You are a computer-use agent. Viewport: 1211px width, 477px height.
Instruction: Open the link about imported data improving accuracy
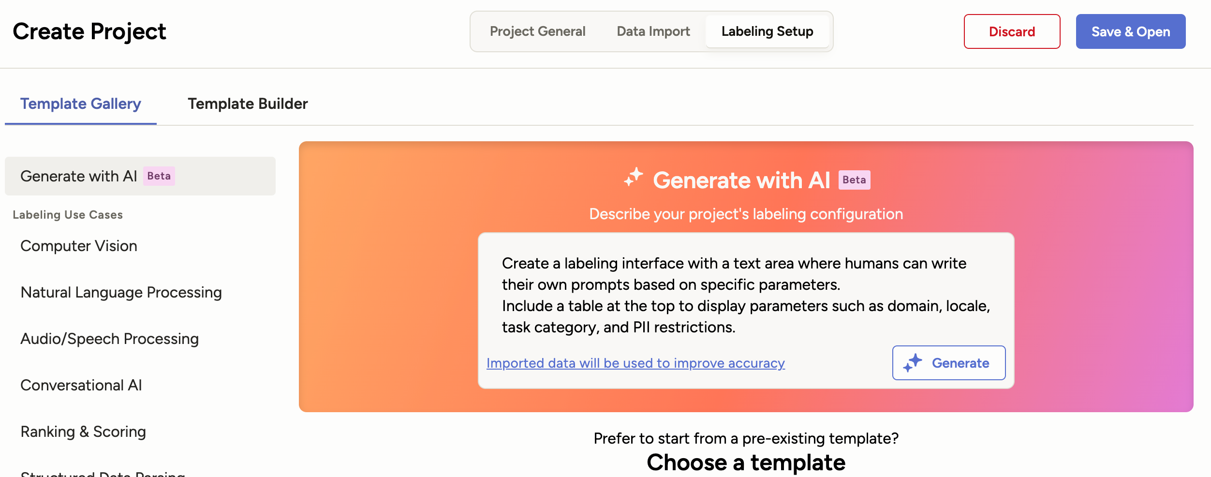[x=635, y=363]
